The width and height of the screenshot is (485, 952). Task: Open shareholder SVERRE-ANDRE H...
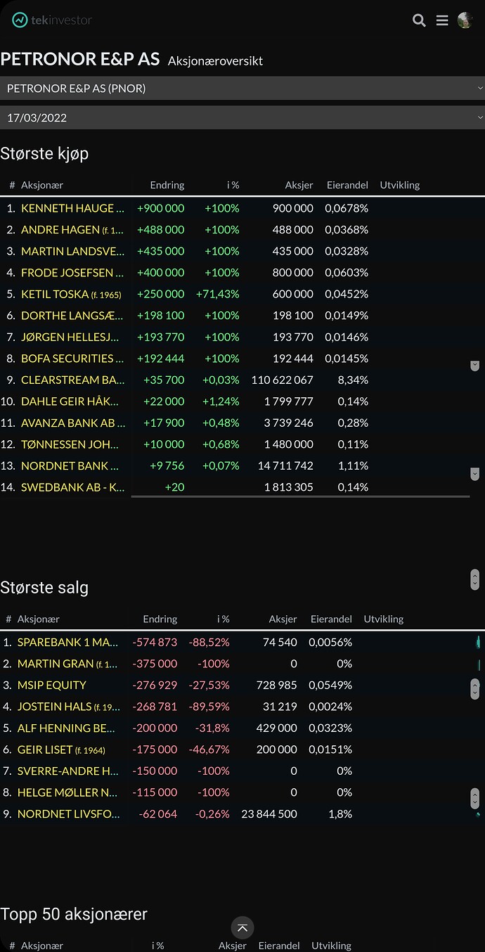68,771
